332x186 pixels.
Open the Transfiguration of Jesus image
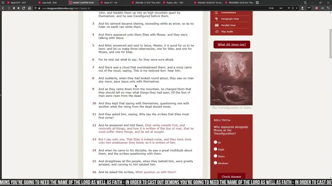tap(231, 79)
